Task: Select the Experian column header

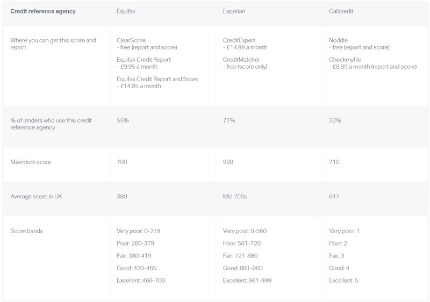Action: point(234,11)
